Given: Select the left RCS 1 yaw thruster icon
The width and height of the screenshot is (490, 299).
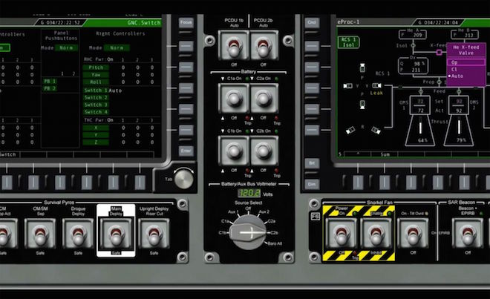Looking at the screenshot, I should coord(347,86).
